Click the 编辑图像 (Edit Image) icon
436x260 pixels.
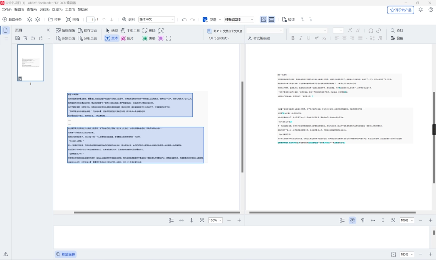58,31
